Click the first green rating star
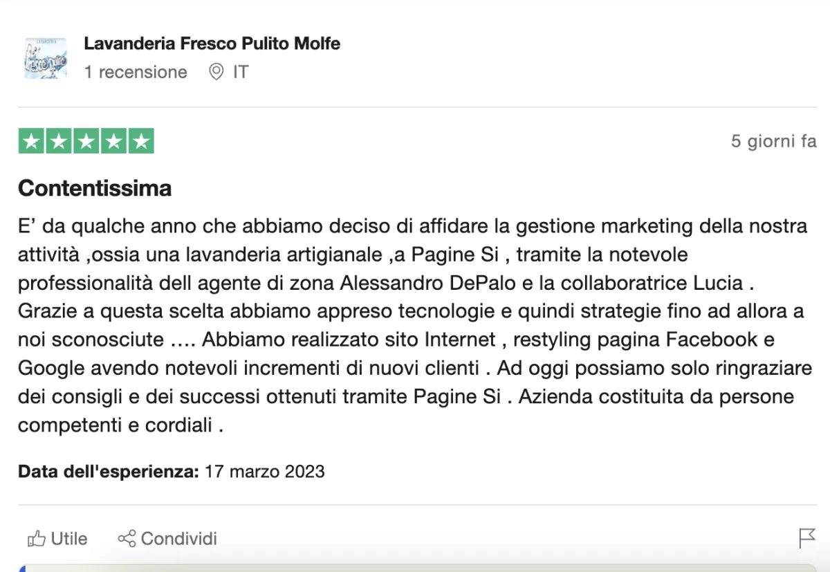Viewport: 830px width, 572px height. click(x=31, y=141)
